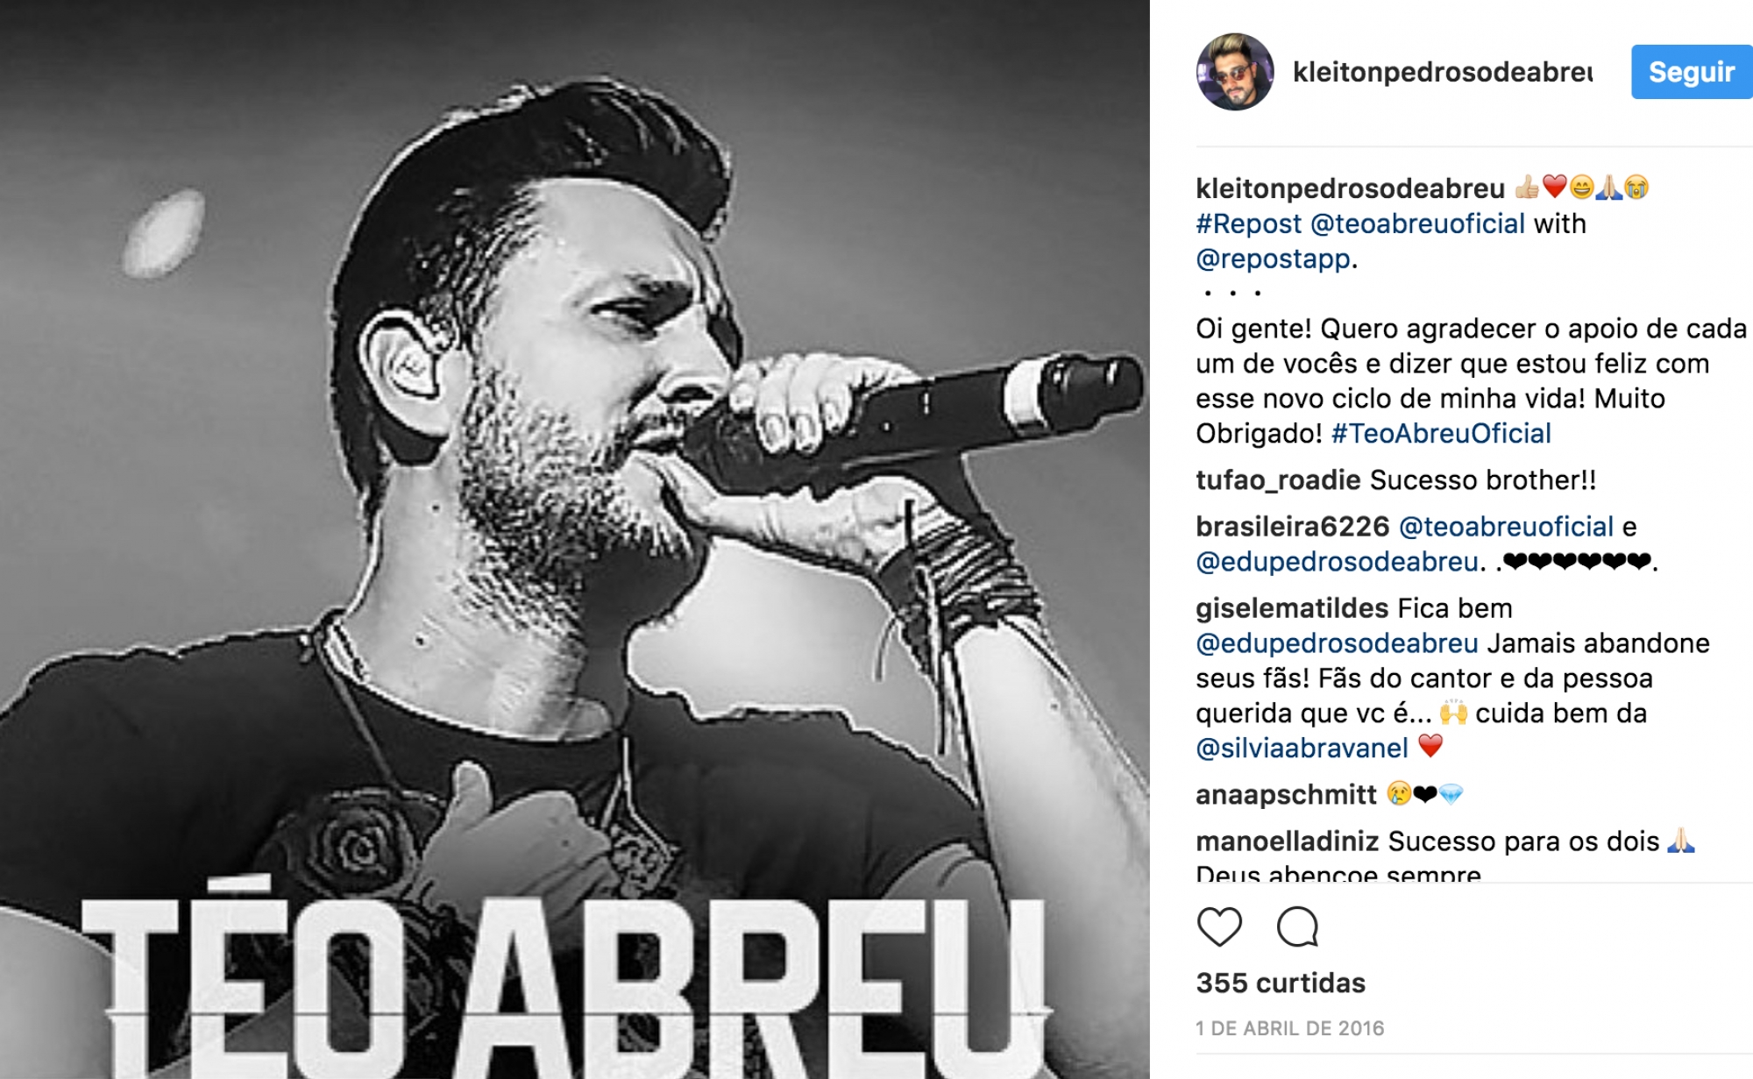Open kleitonpedrosodeabreu username in the caption

(x=1351, y=188)
